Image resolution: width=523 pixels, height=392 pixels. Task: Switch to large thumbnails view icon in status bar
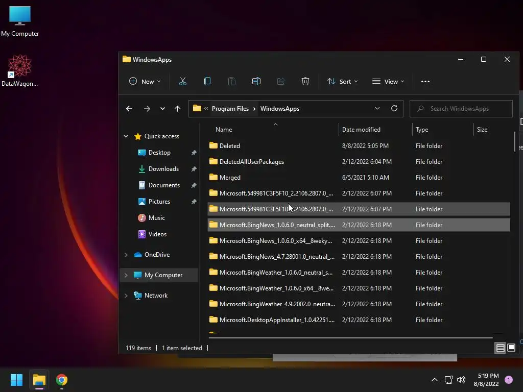click(x=511, y=348)
